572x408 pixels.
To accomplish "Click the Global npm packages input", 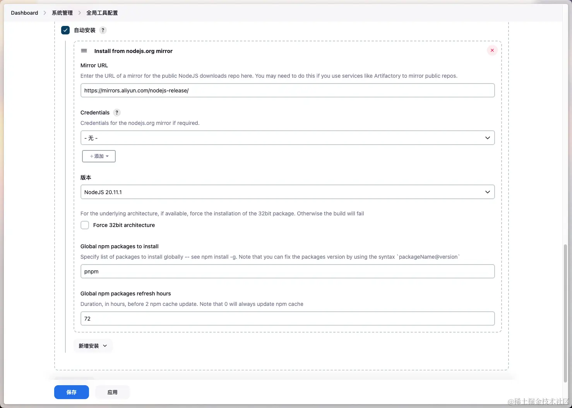I will tap(288, 271).
